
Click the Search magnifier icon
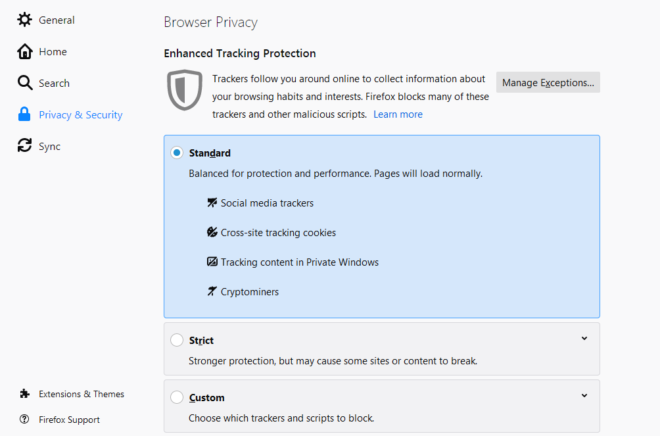tap(24, 83)
